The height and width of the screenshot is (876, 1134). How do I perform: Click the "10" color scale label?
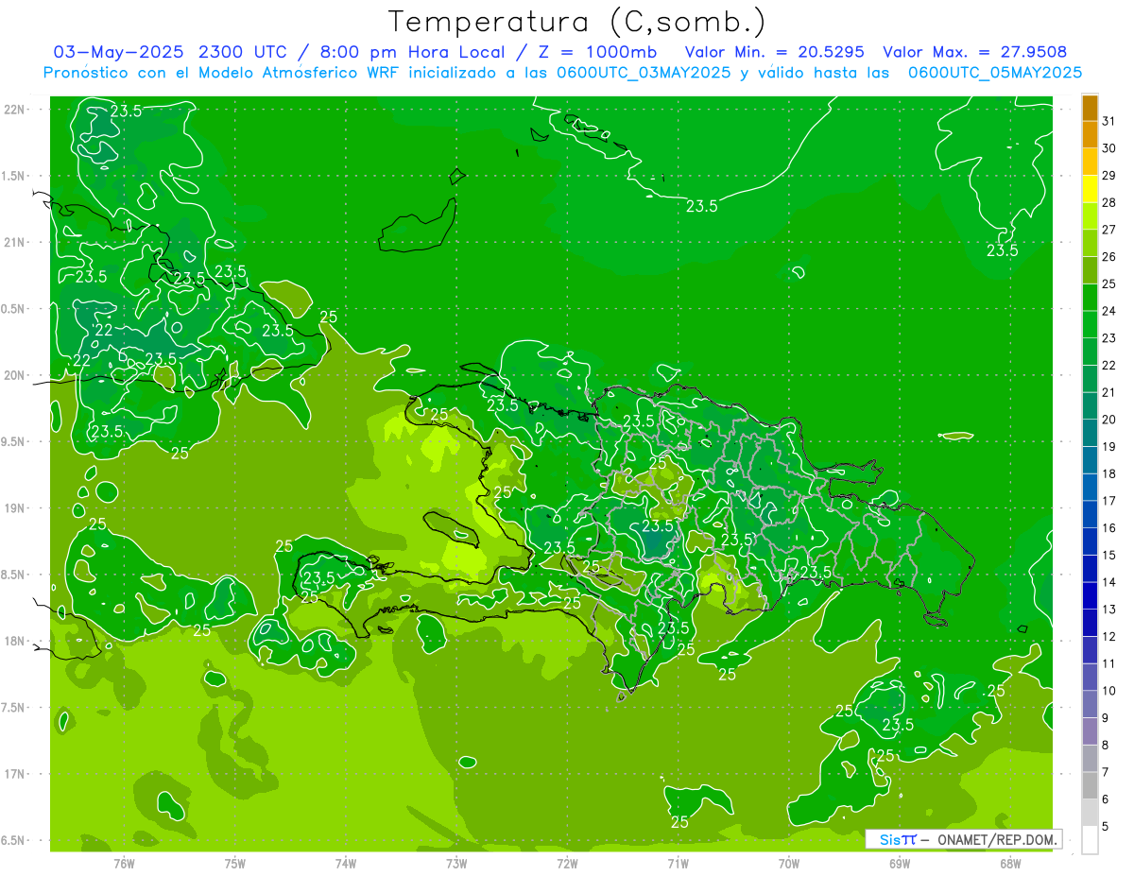[1109, 690]
